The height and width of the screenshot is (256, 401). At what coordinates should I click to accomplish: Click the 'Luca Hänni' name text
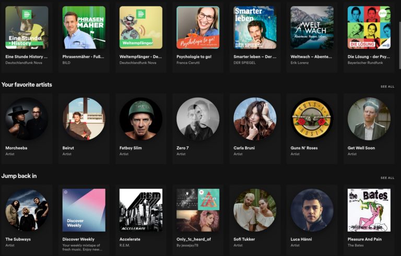tap(301, 239)
